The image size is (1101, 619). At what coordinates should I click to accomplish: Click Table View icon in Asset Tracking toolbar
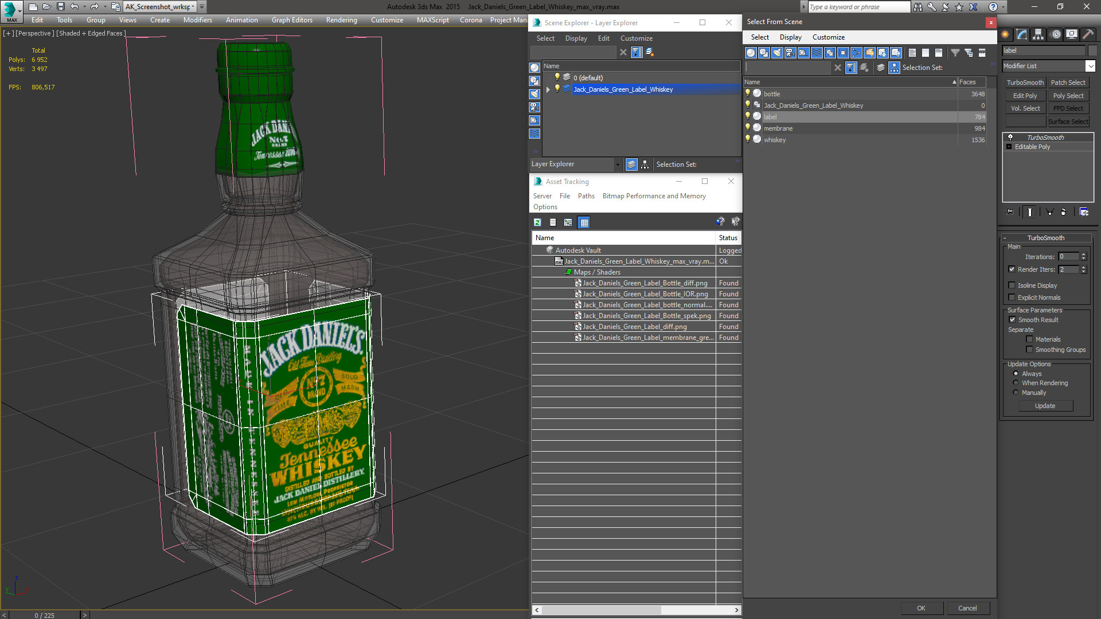584,222
